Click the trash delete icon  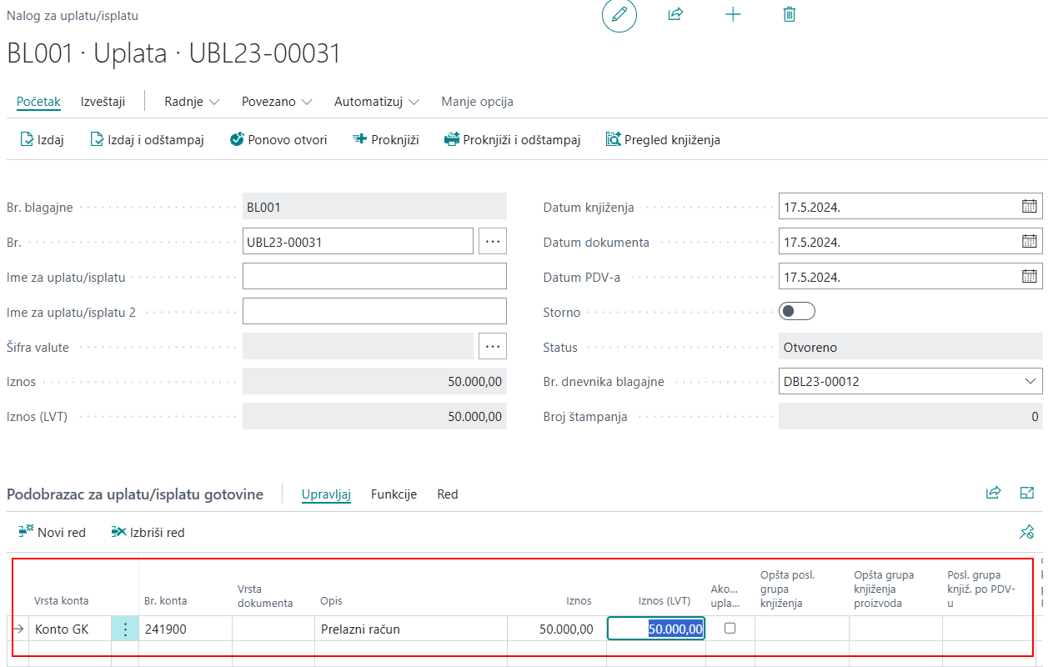click(x=790, y=14)
